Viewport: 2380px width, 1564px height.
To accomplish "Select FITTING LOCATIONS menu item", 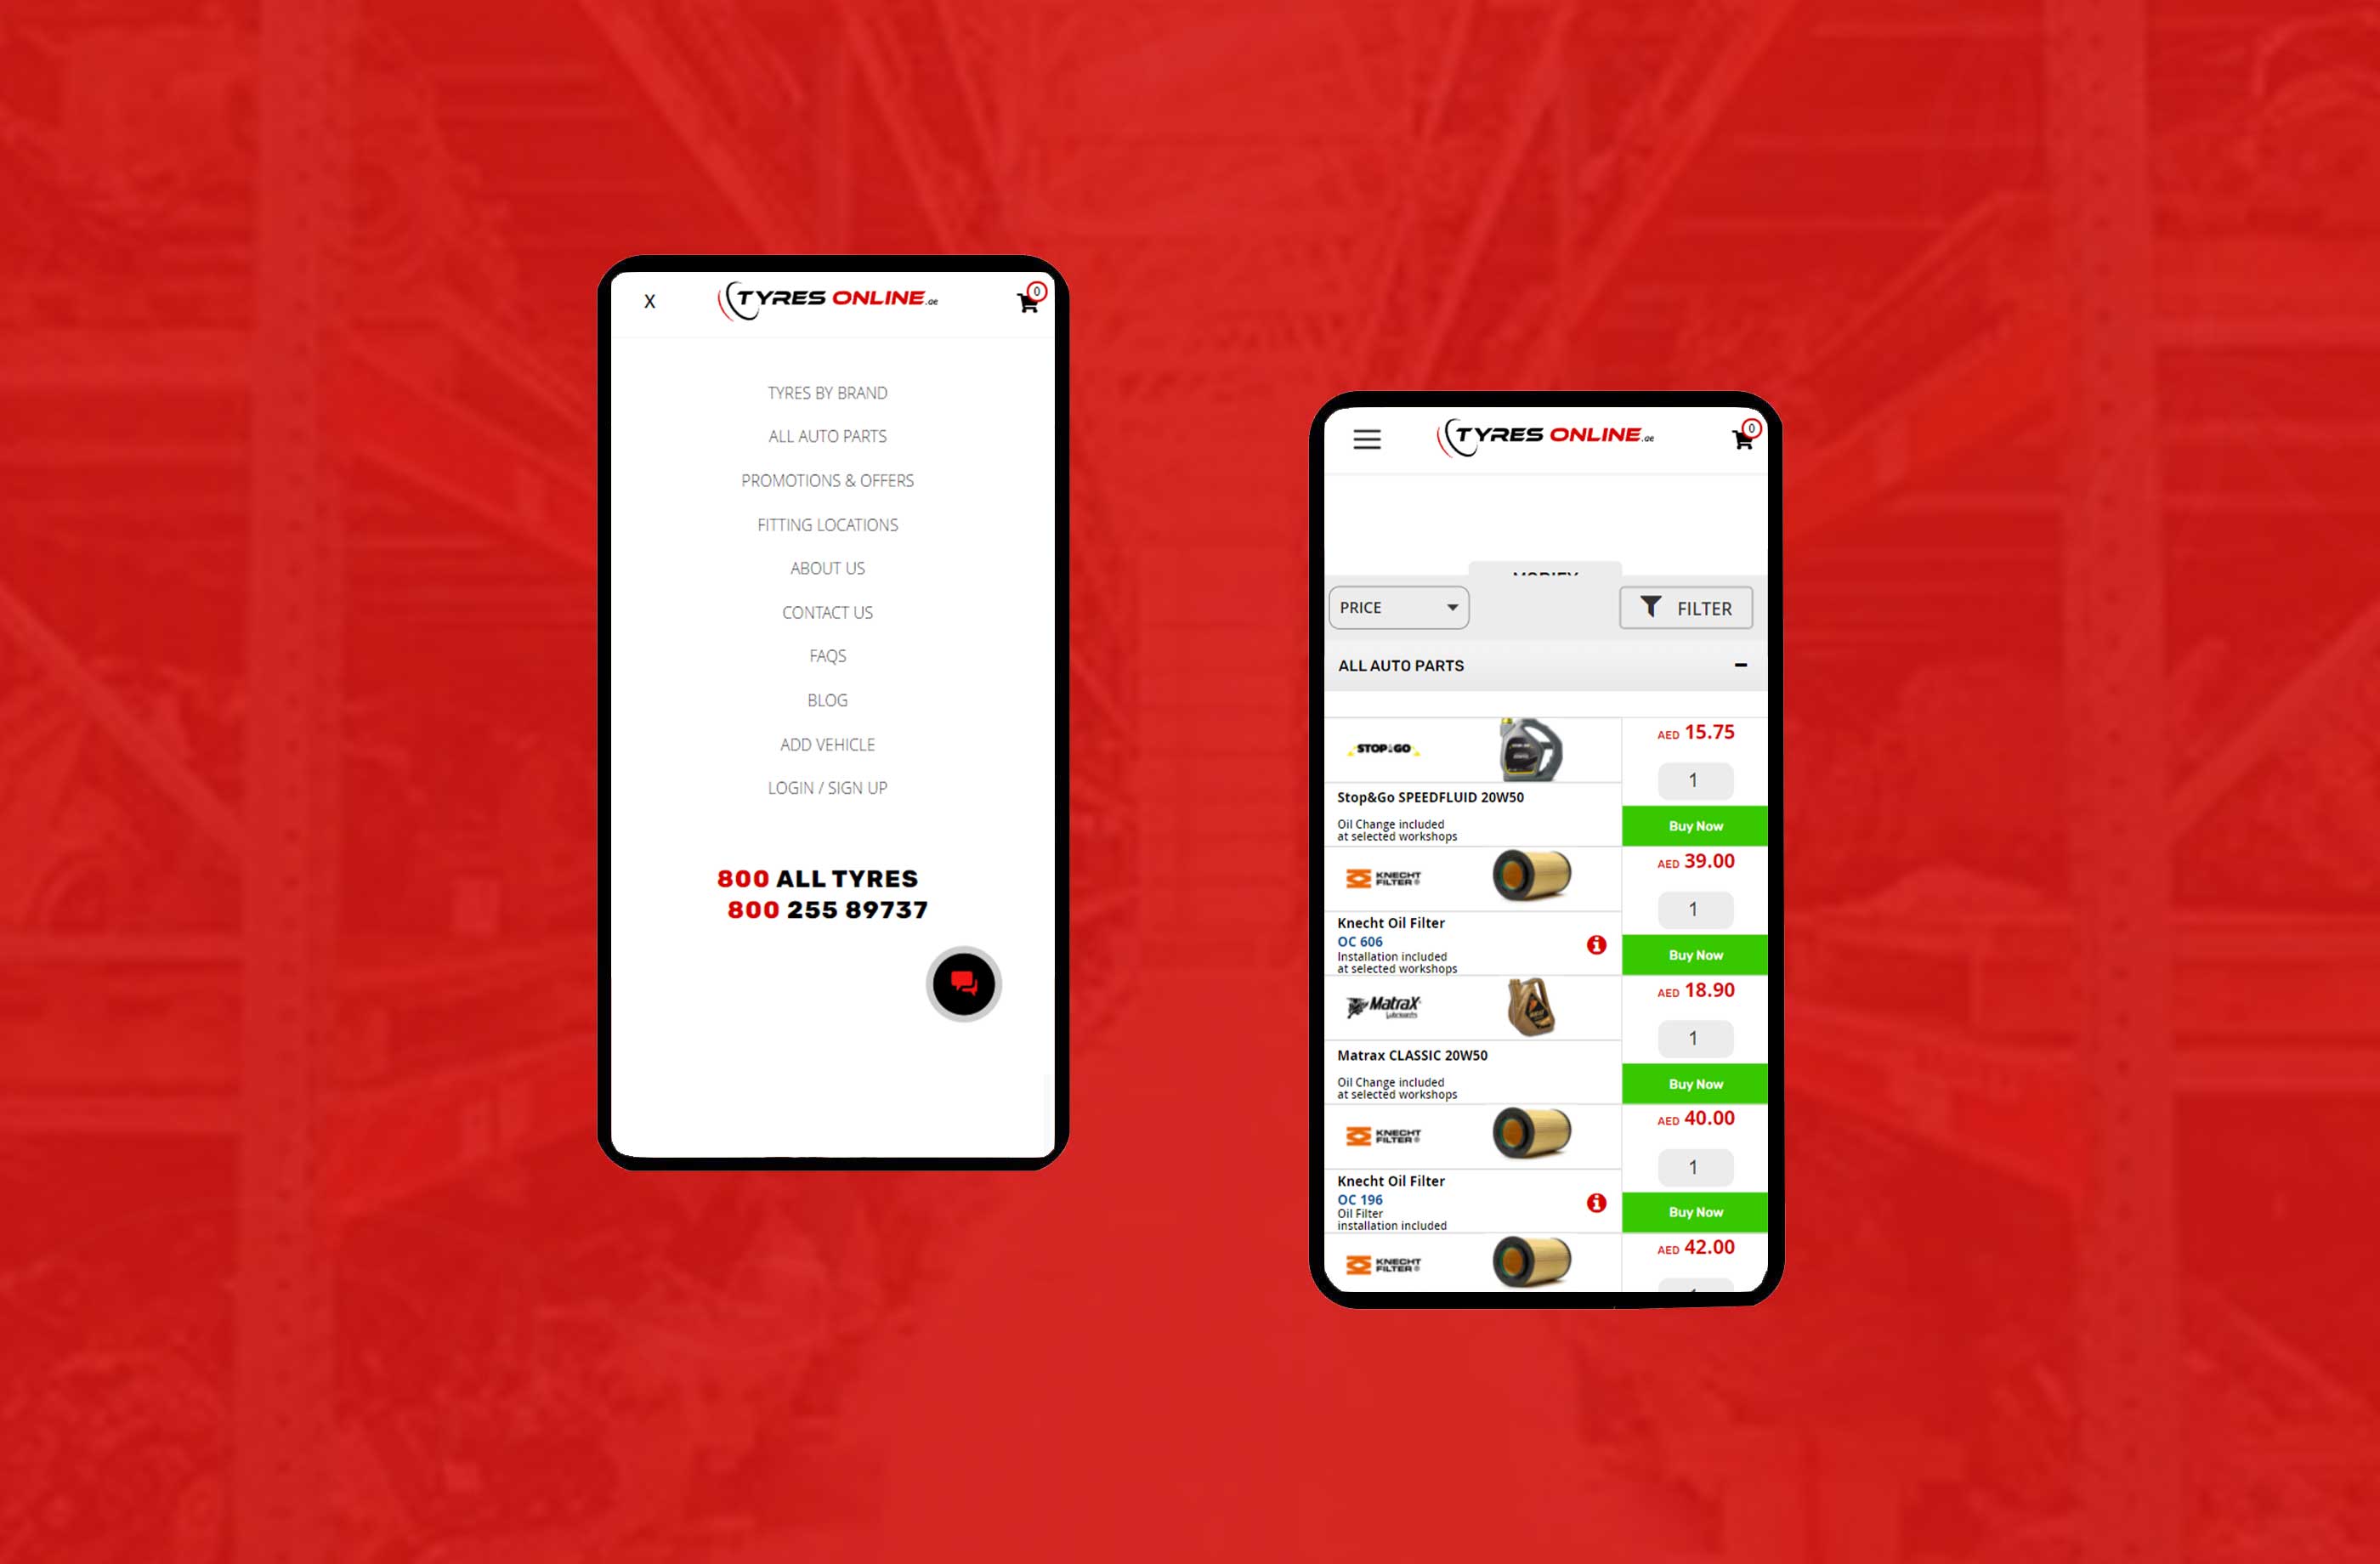I will point(825,524).
